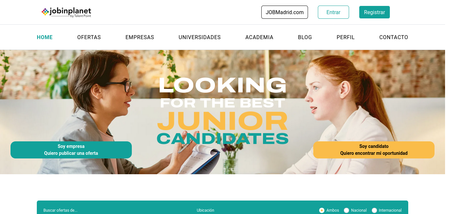The width and height of the screenshot is (449, 214).
Task: Navigate to UNIVERSIDADES section
Action: (200, 37)
